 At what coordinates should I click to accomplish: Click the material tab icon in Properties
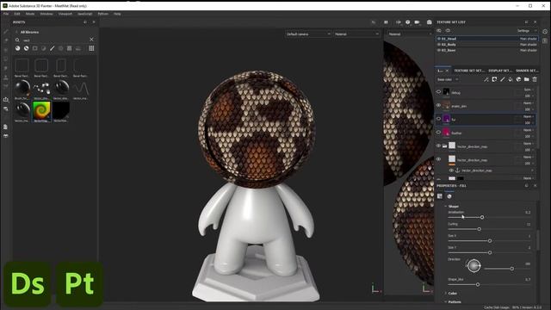pos(449,196)
